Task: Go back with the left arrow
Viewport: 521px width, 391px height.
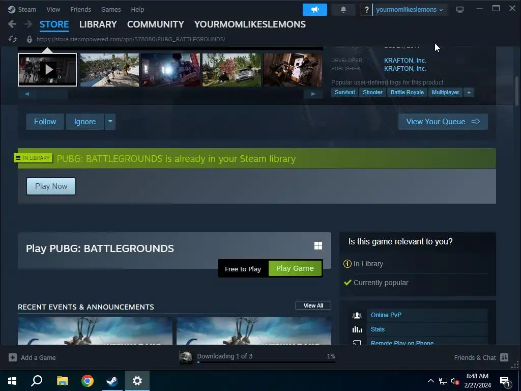Action: coord(12,24)
